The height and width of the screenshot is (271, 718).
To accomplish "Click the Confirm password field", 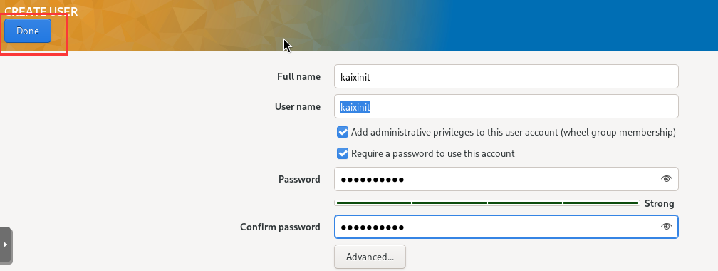I will pyautogui.click(x=506, y=227).
